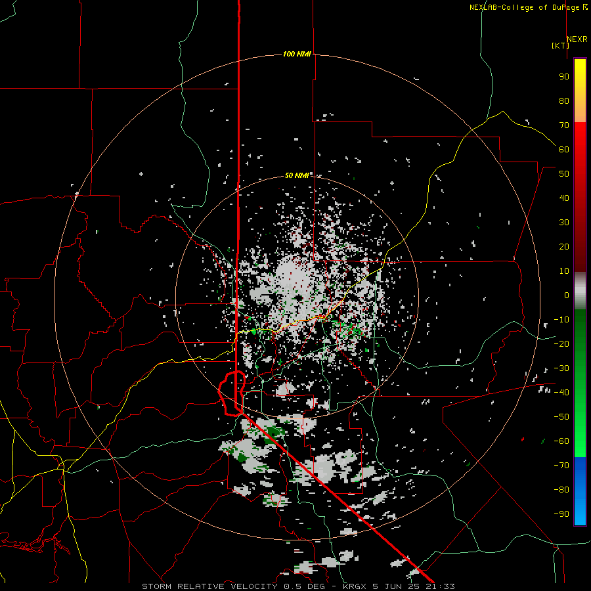Click the 40 value on the velocity scale
This screenshot has height=591, width=591.
pos(564,198)
